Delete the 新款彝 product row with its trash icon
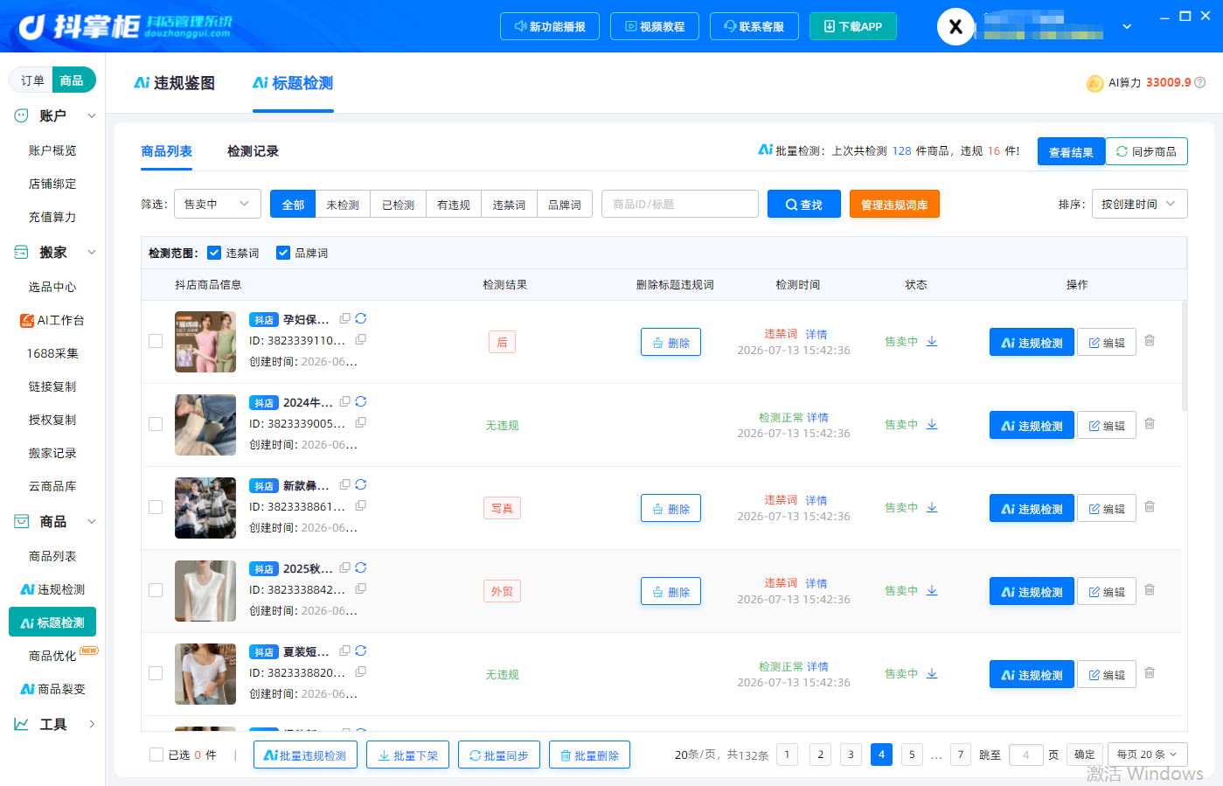The image size is (1223, 786). (x=1150, y=507)
